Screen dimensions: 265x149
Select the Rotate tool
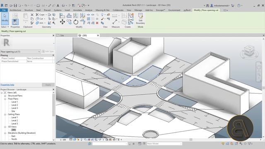(76, 22)
